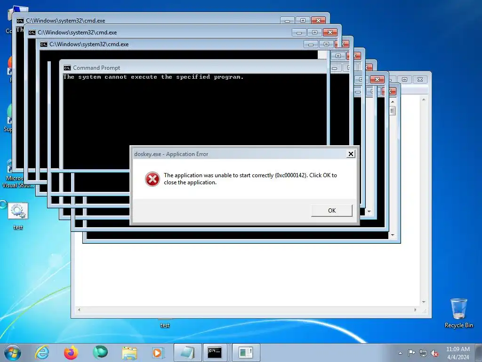Open Windows Explorer folder on the taskbar
The width and height of the screenshot is (482, 362).
click(129, 353)
